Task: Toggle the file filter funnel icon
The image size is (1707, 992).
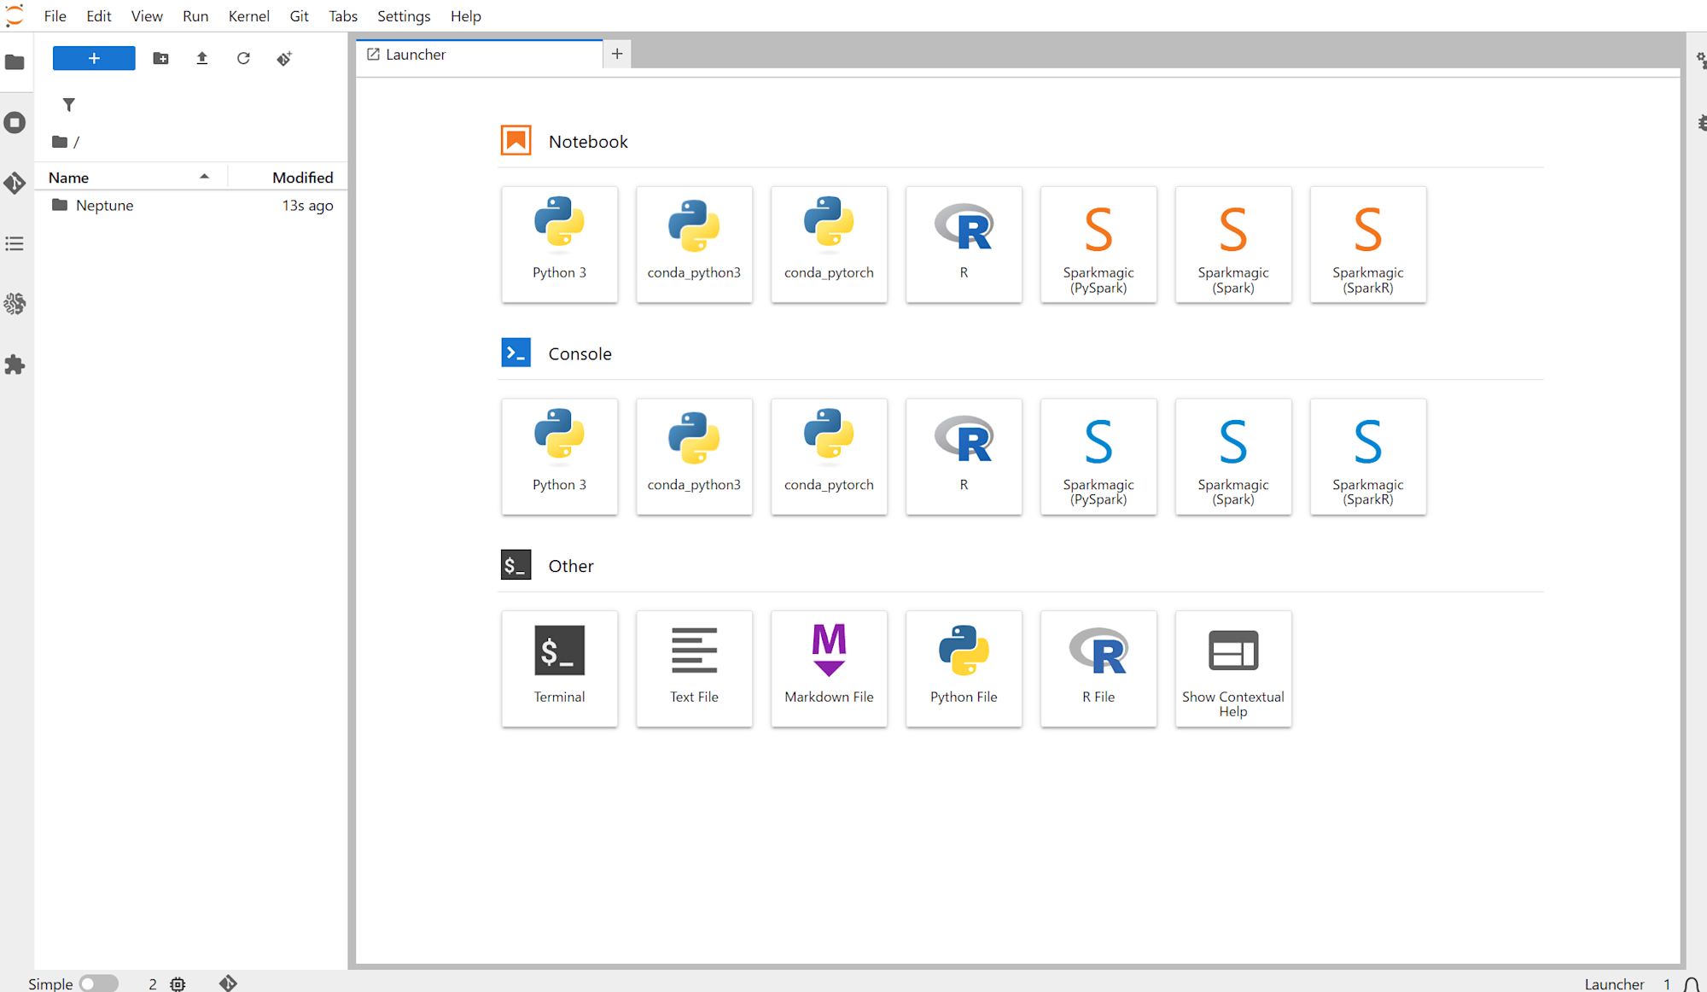Action: (69, 104)
